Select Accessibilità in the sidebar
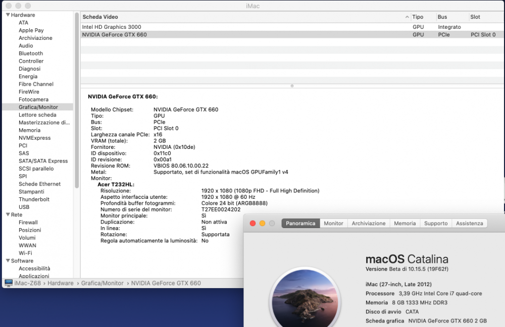The height and width of the screenshot is (327, 505). point(34,268)
